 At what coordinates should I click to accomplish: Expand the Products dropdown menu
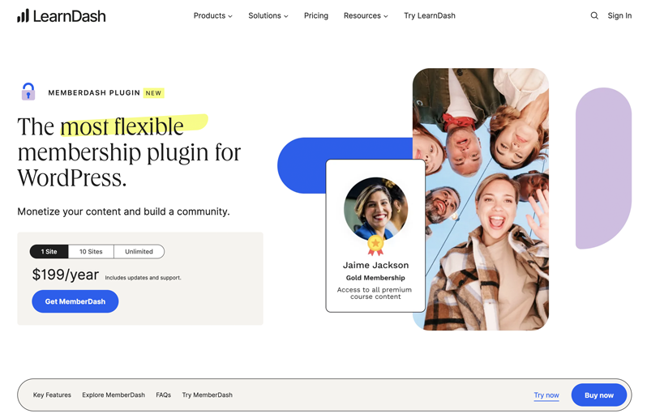213,15
